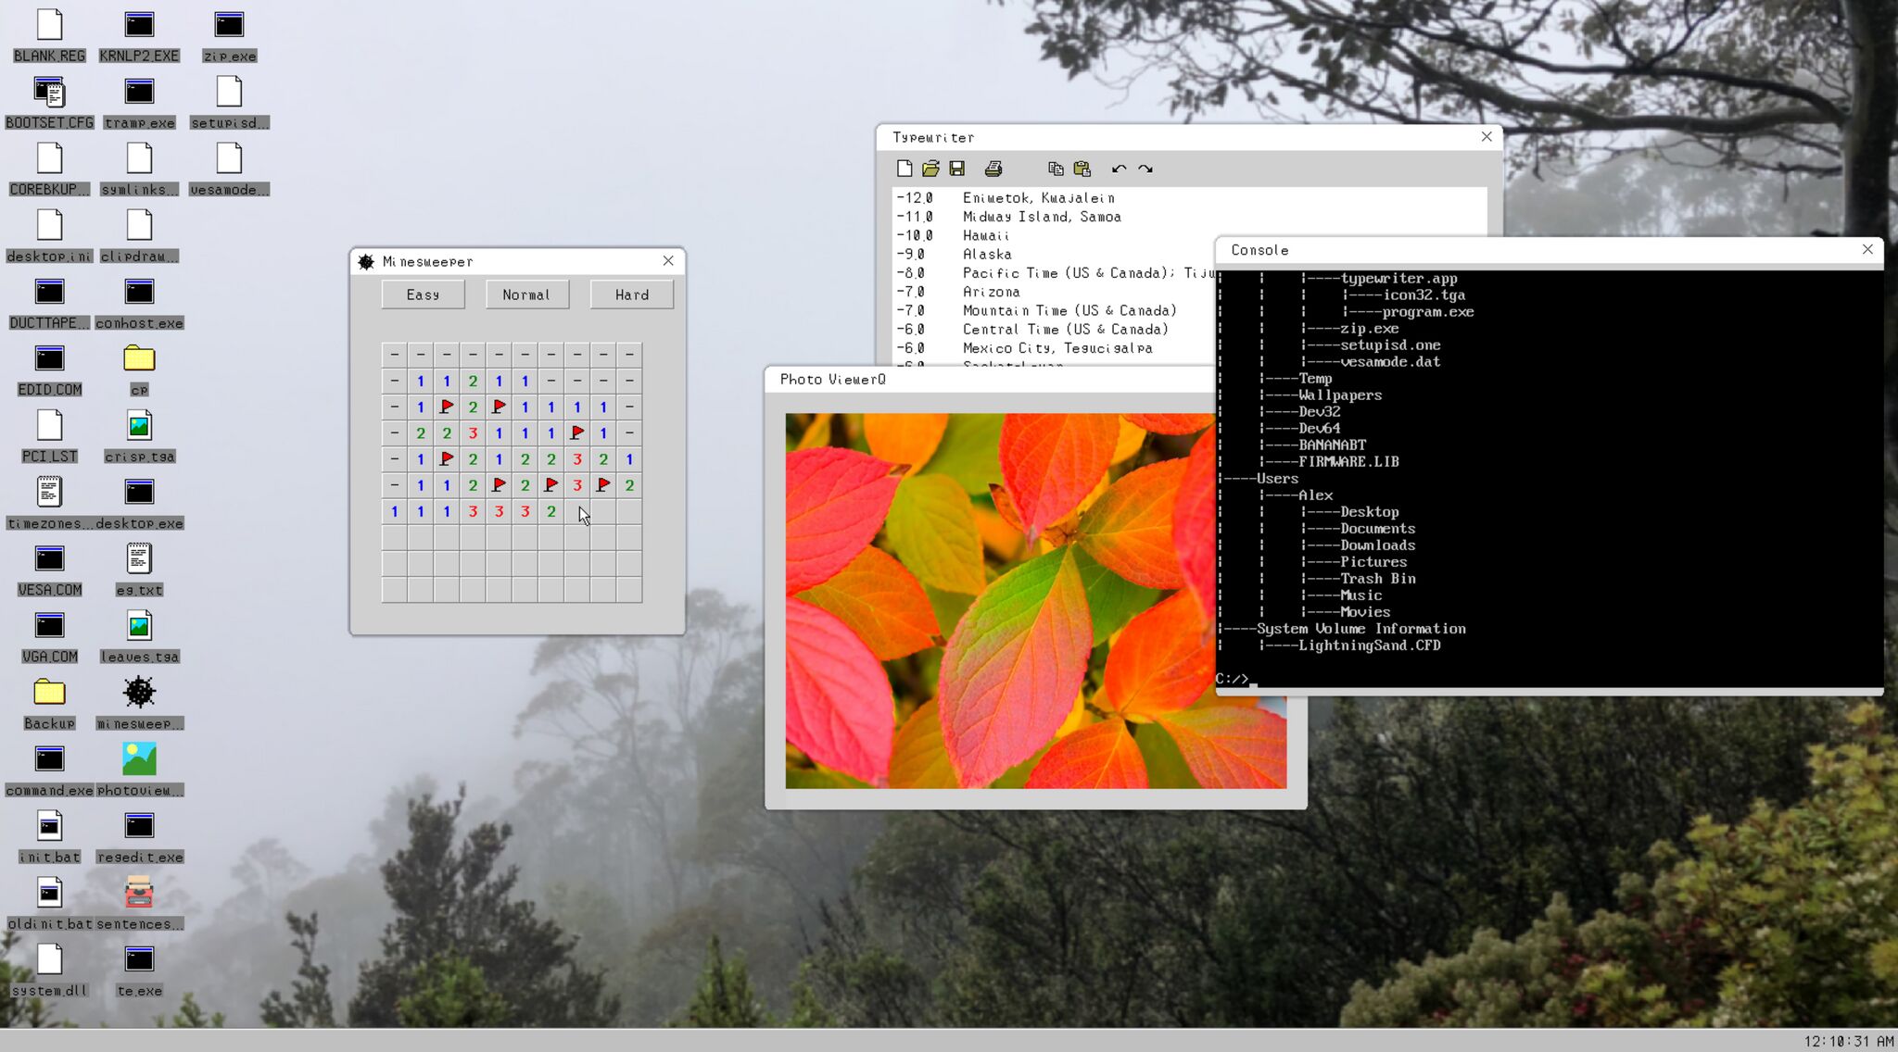The image size is (1898, 1052).
Task: Click the unrevealed Minesweeper cell under cursor
Action: point(577,511)
